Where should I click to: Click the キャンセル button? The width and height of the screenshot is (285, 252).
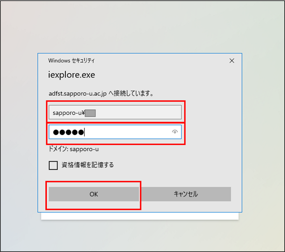[186, 194]
